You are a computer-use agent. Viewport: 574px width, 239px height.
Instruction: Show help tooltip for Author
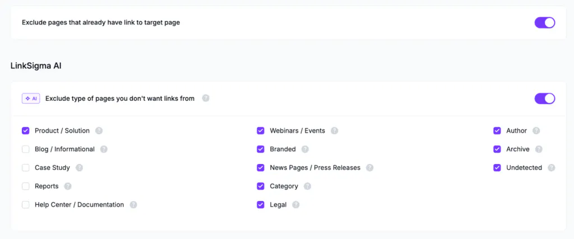tap(536, 131)
